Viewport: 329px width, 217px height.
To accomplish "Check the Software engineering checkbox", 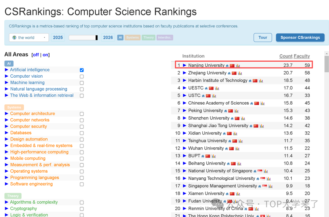I will tap(82, 184).
